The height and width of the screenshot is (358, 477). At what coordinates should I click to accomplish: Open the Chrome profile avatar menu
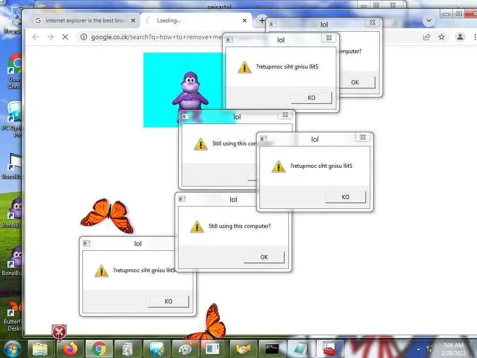coord(460,37)
